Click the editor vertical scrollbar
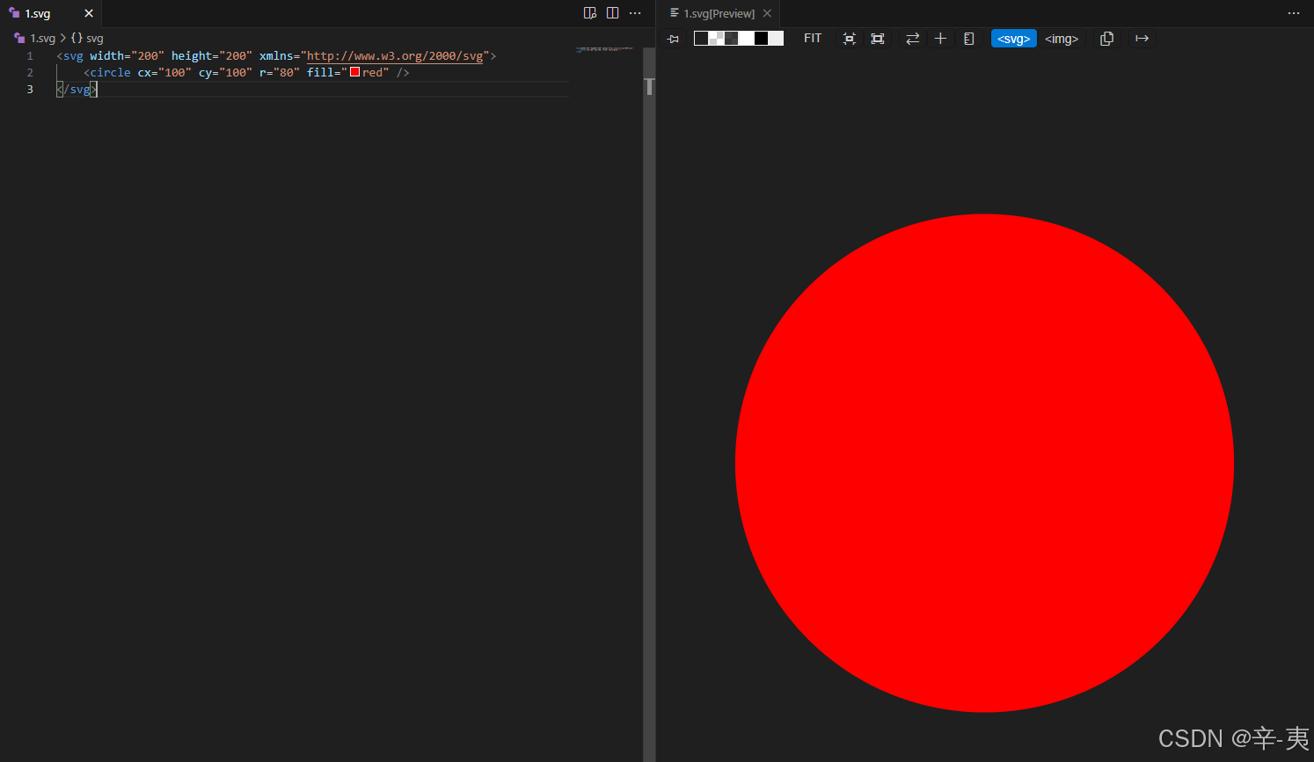 pyautogui.click(x=649, y=404)
